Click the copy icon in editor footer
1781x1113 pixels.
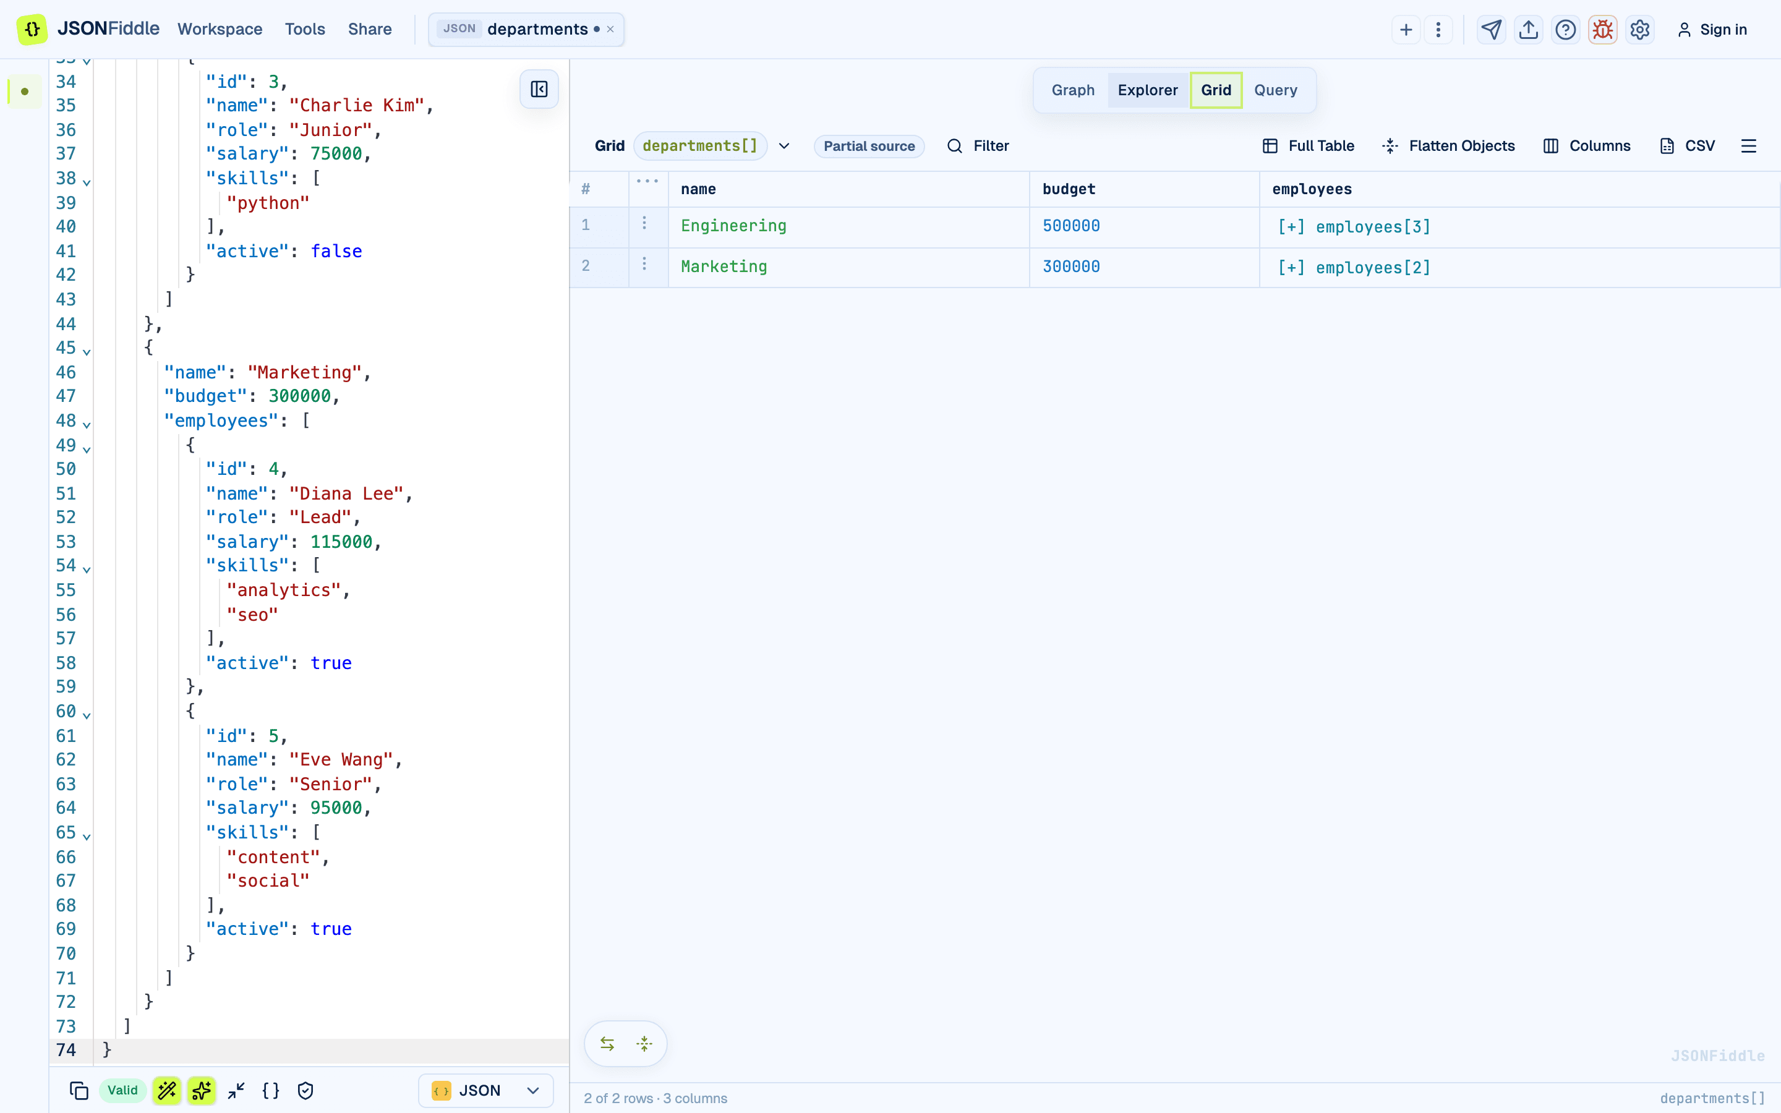click(x=79, y=1090)
